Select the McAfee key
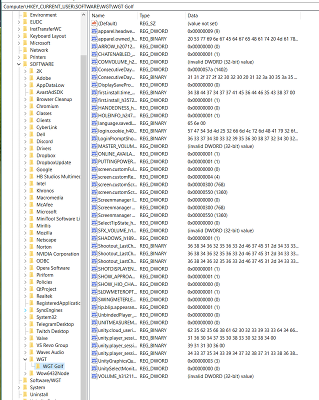319x400 pixels. (x=44, y=204)
